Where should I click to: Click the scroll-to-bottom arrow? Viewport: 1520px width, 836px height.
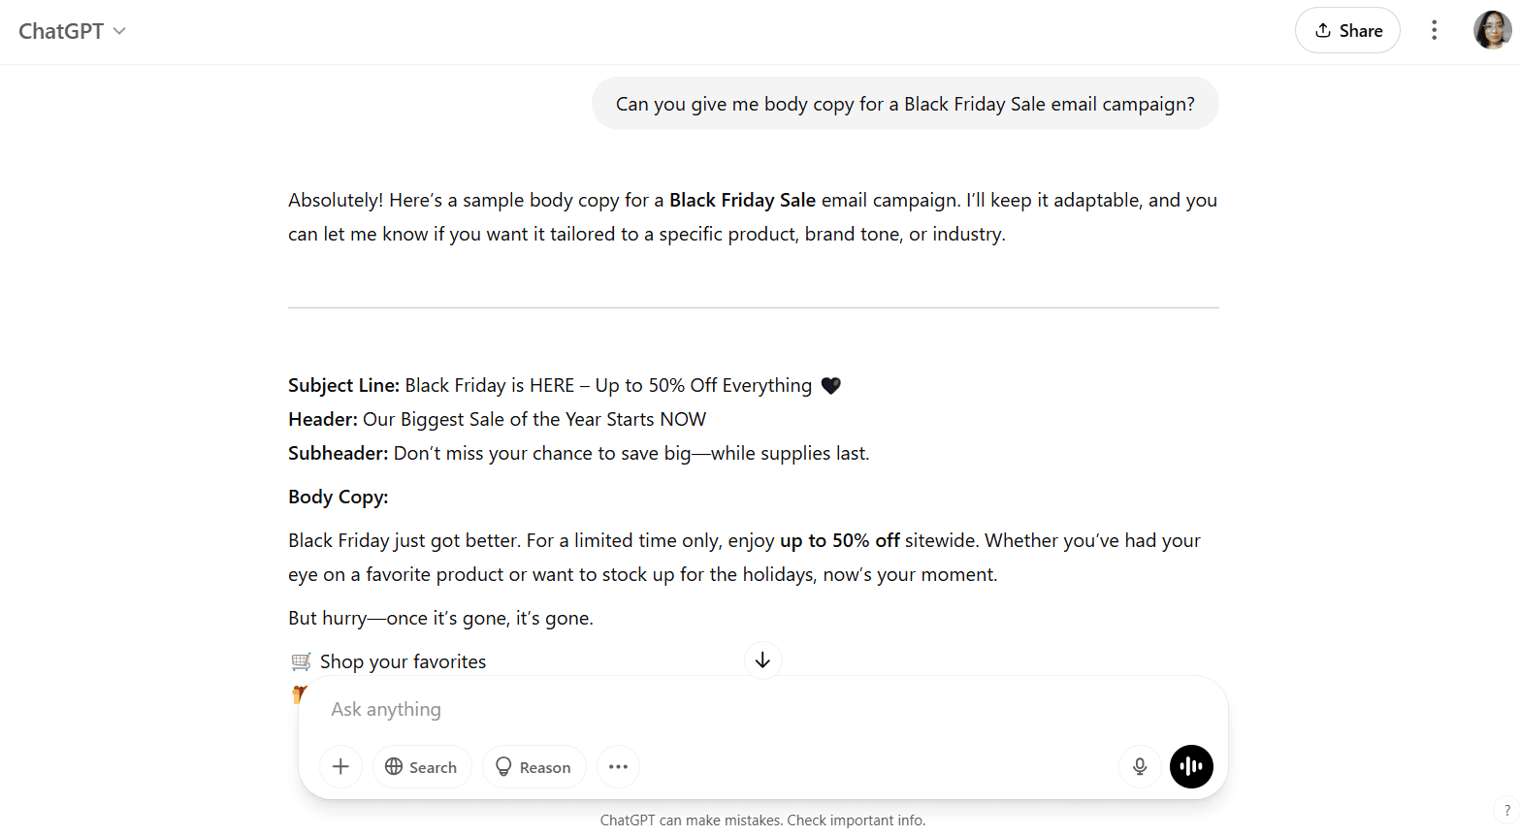tap(762, 660)
